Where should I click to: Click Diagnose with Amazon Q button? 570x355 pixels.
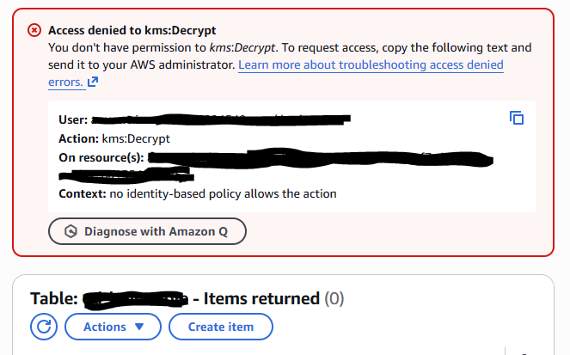coord(147,231)
